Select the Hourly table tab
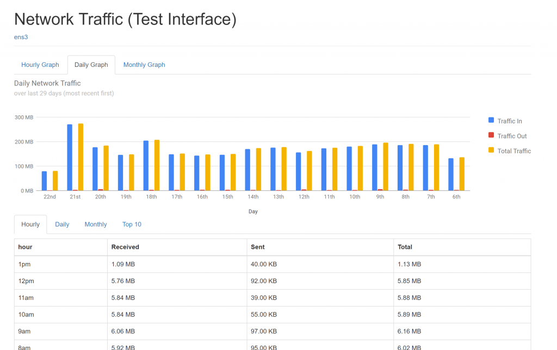The image size is (557, 350). tap(30, 224)
